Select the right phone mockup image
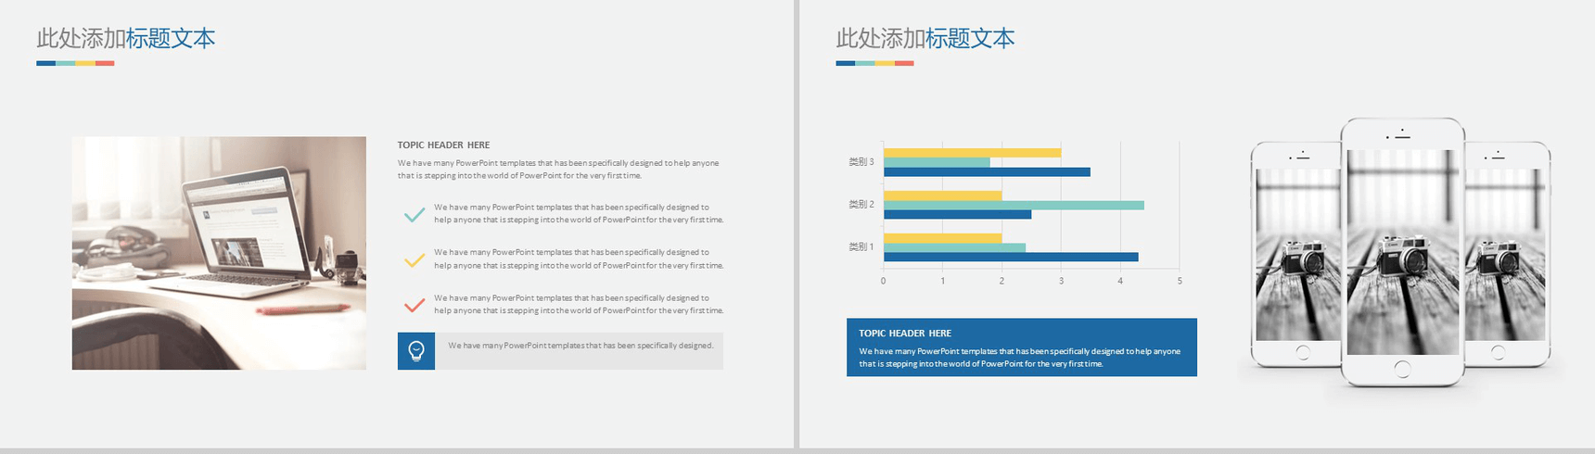The width and height of the screenshot is (1595, 454). point(1508,254)
